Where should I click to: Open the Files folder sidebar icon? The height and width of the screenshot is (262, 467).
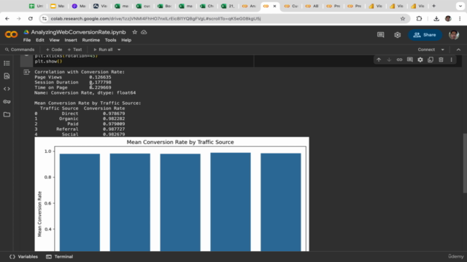tap(7, 114)
